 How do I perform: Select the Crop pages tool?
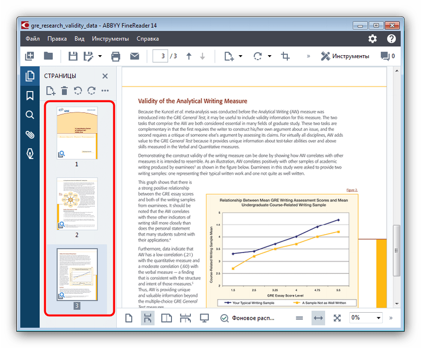tap(285, 56)
